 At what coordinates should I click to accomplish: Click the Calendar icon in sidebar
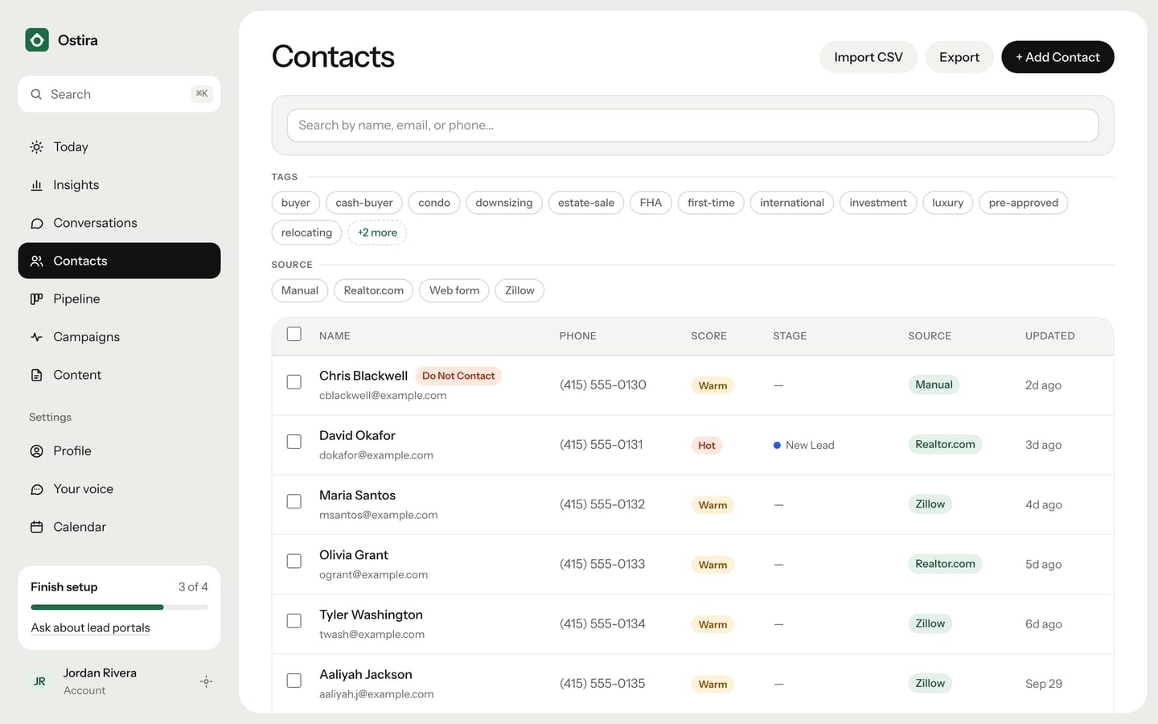(x=36, y=527)
